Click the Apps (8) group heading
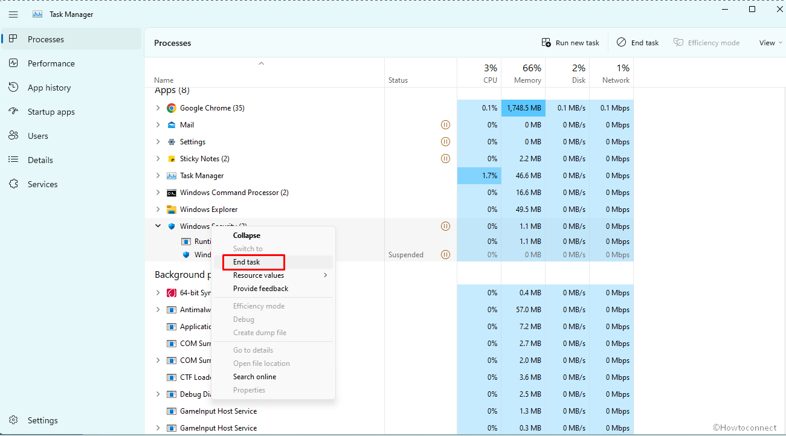Screen dimensions: 786x436 coord(172,91)
